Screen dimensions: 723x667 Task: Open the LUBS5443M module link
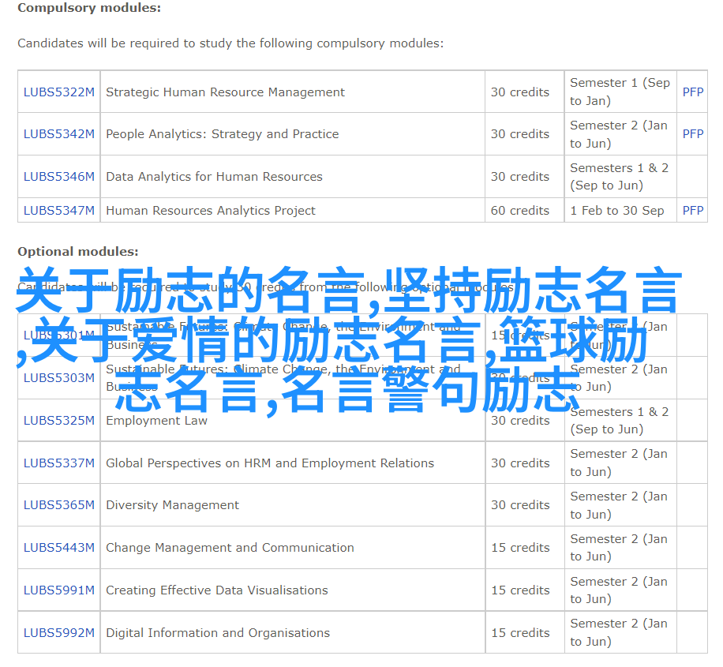point(58,548)
